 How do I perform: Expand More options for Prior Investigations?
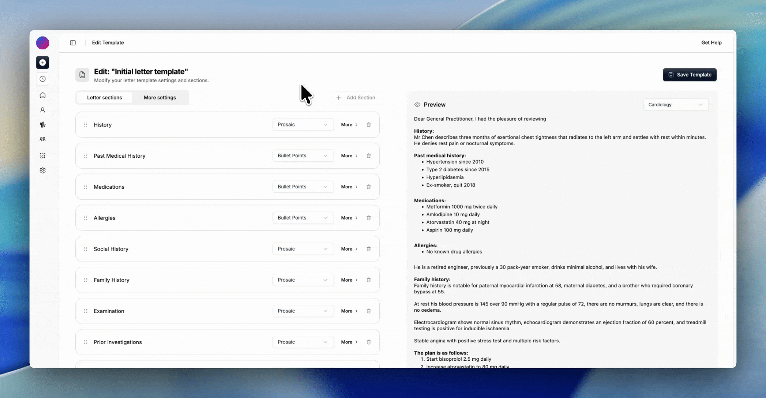point(349,342)
